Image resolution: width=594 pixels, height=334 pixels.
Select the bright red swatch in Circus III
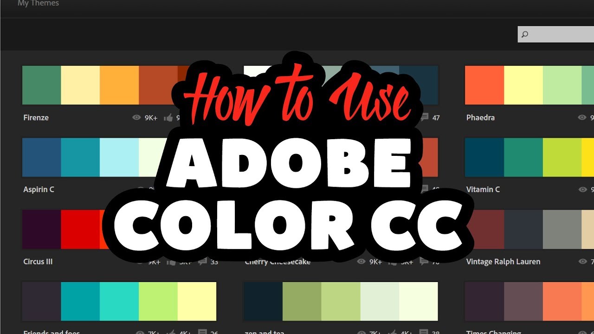80,229
